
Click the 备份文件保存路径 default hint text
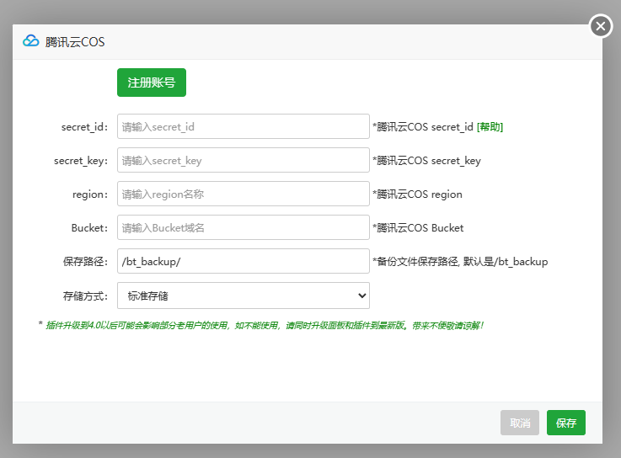point(460,262)
